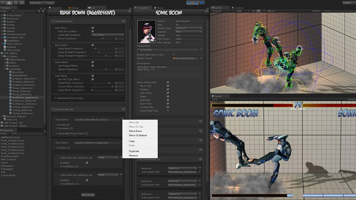Open options menu for Defensive behavior instruction
The height and width of the screenshot is (200, 356).
(x=200, y=168)
